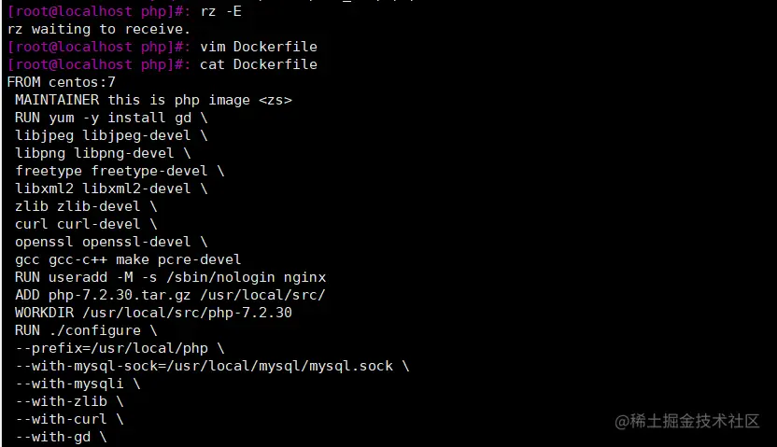Click the 'RUN useradd' nginx line

pyautogui.click(x=171, y=277)
